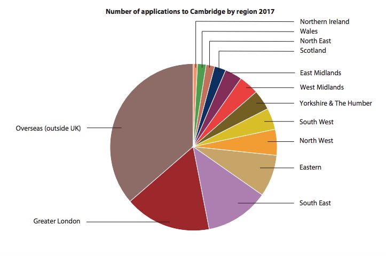This screenshot has width=386, height=256.
Task: Select the South East label
Action: [x=315, y=203]
